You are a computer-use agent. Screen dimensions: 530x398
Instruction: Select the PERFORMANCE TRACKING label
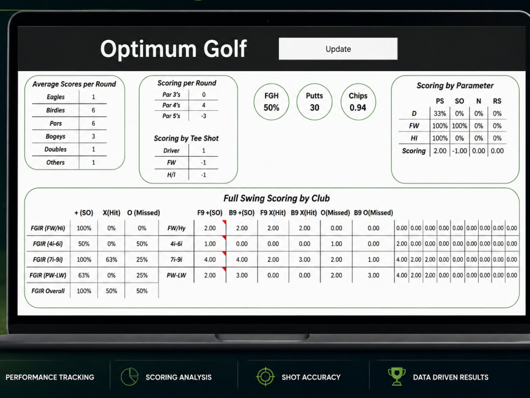(x=50, y=377)
